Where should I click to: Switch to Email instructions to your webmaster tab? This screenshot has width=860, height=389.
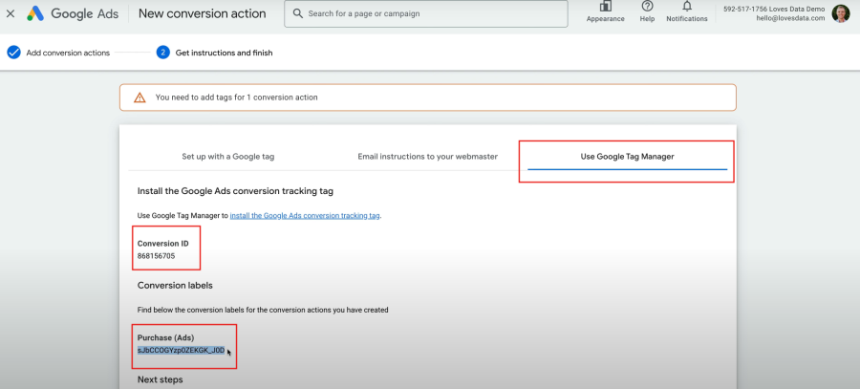[428, 157]
